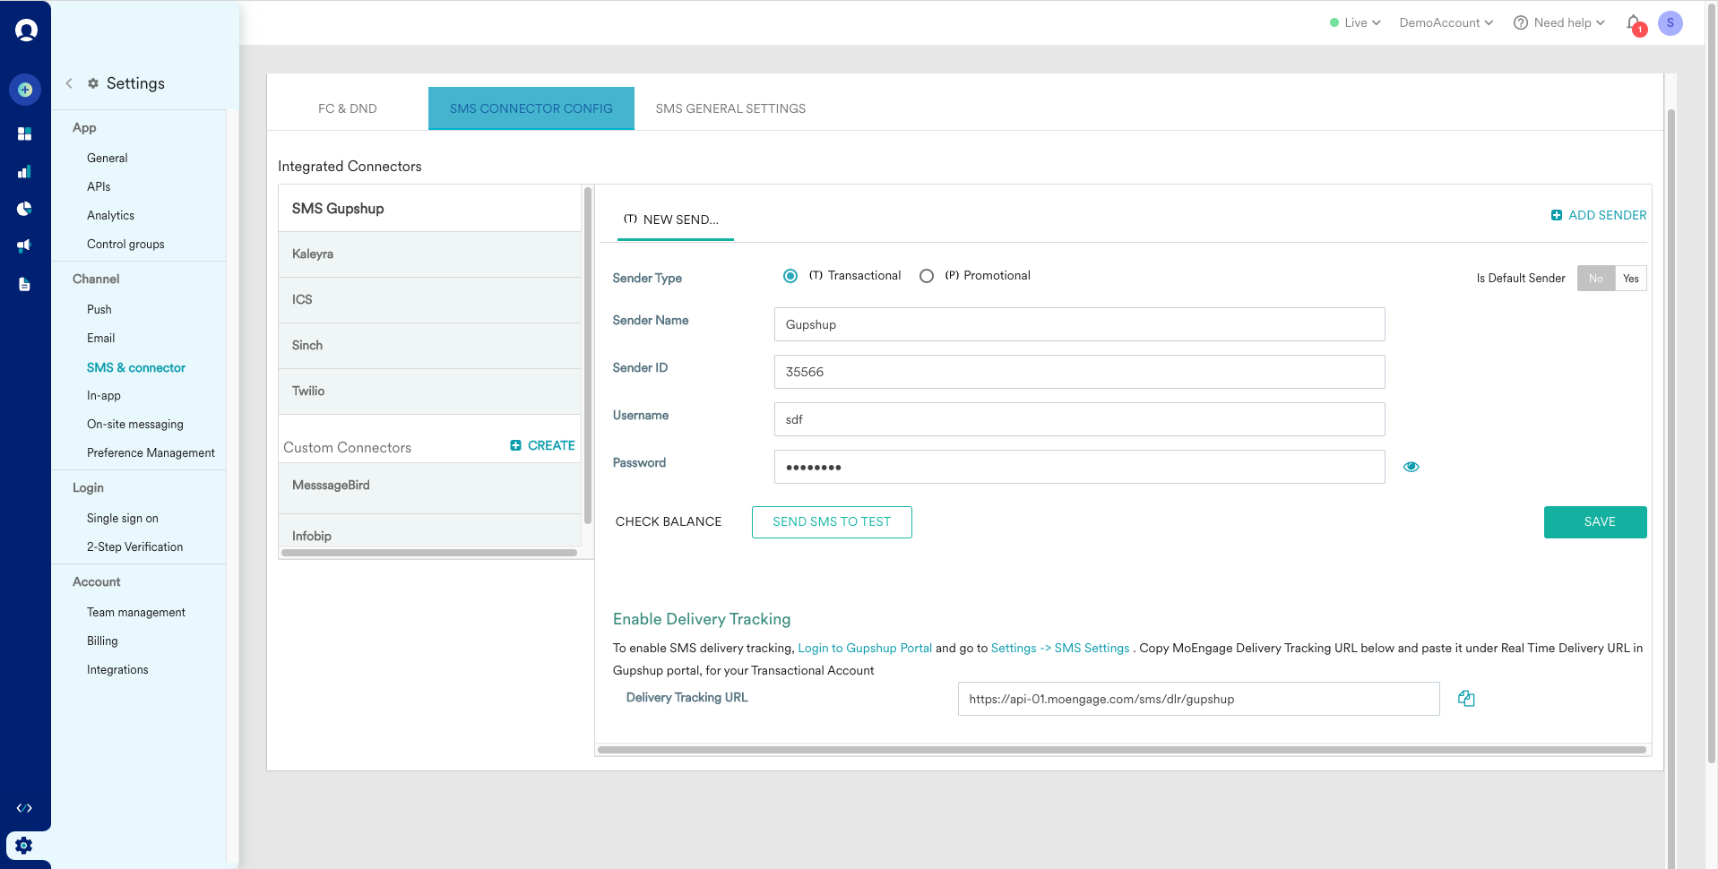Switch to the SMS CONNECTOR CONFIG tab

pos(531,108)
